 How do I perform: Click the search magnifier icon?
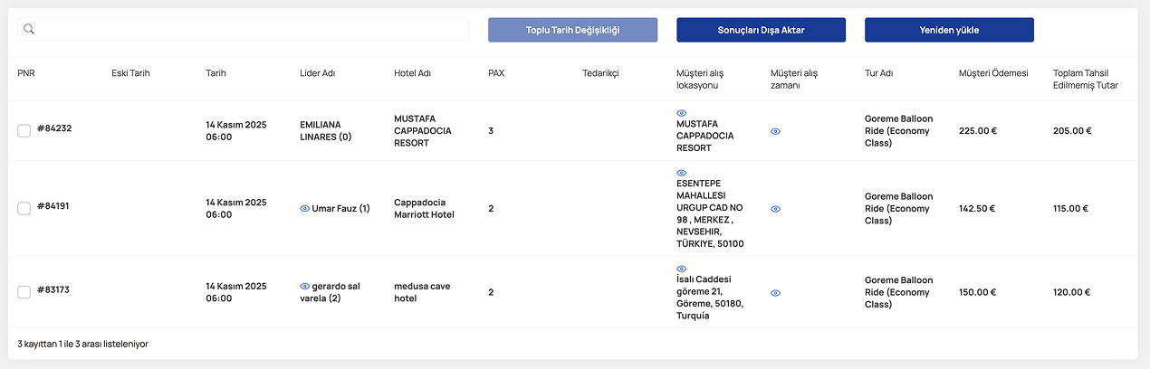tap(29, 29)
